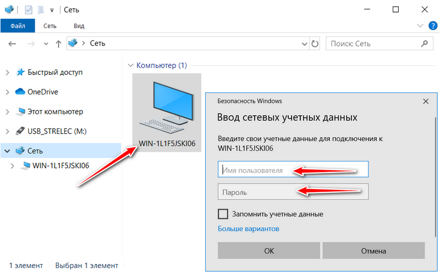This screenshot has height=273, width=440.
Task: Click the Этот компьютер computer icon
Action: 20,112
